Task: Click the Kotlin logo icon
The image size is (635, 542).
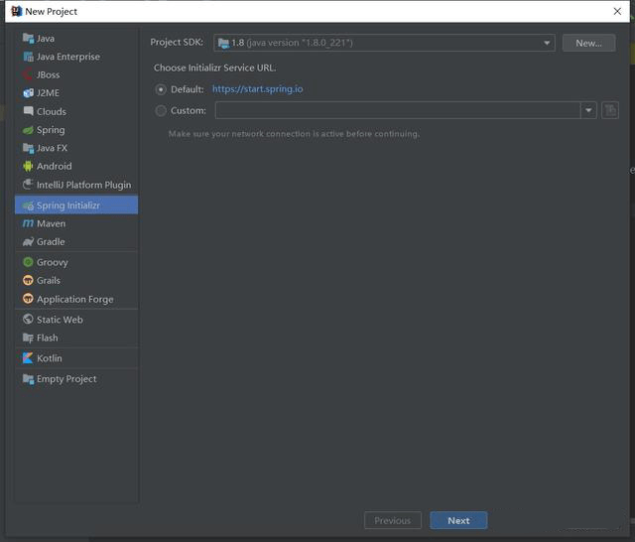Action: tap(28, 358)
